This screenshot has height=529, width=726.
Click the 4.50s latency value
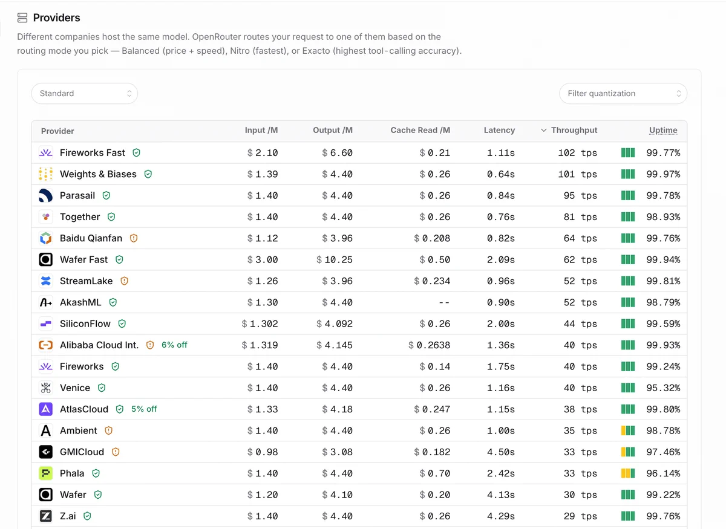click(x=501, y=452)
